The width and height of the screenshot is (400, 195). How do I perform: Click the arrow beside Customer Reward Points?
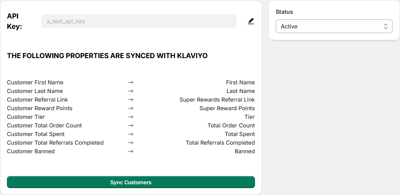(x=131, y=108)
